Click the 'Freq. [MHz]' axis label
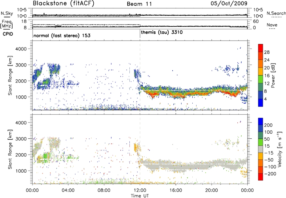This screenshot has height=198, width=286. pos(6,24)
